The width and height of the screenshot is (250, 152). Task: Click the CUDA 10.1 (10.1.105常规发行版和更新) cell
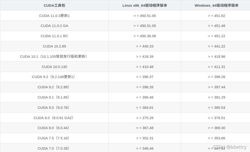[53, 57]
